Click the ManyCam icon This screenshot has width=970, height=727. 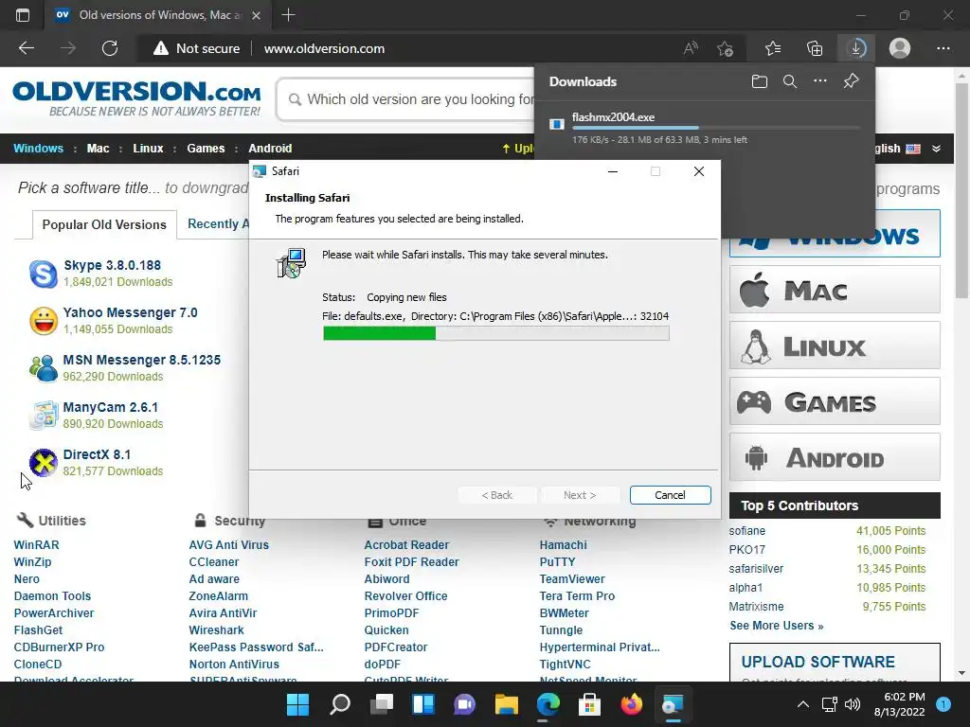coord(44,416)
